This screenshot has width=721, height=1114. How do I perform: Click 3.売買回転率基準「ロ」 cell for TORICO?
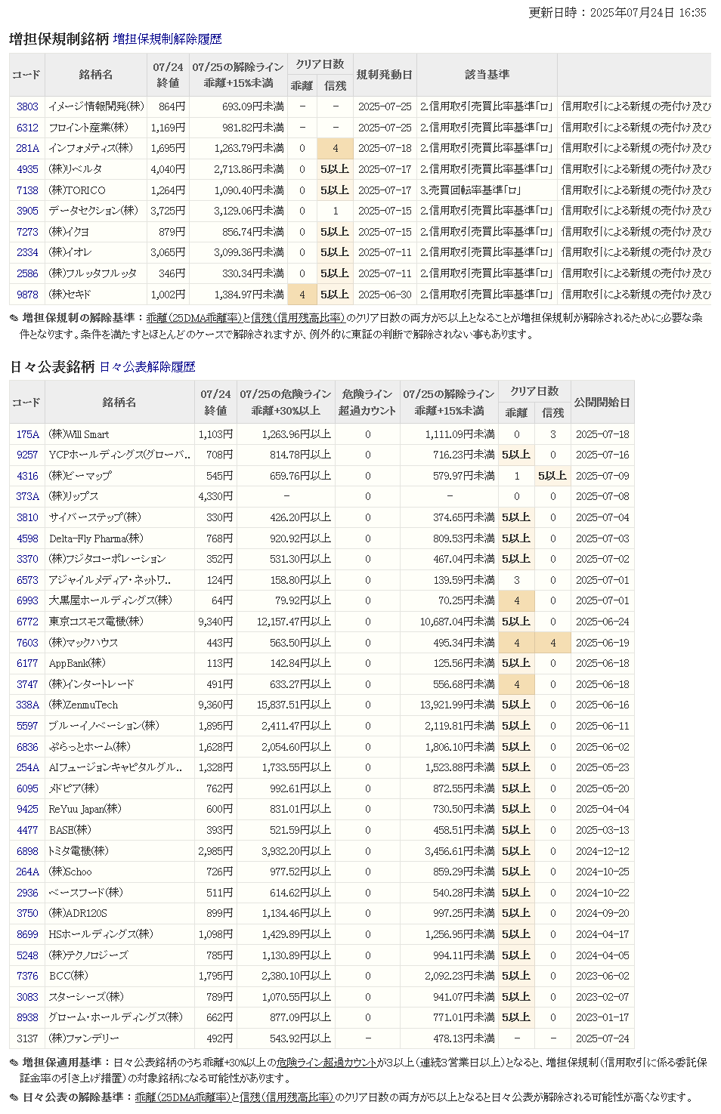click(x=487, y=190)
